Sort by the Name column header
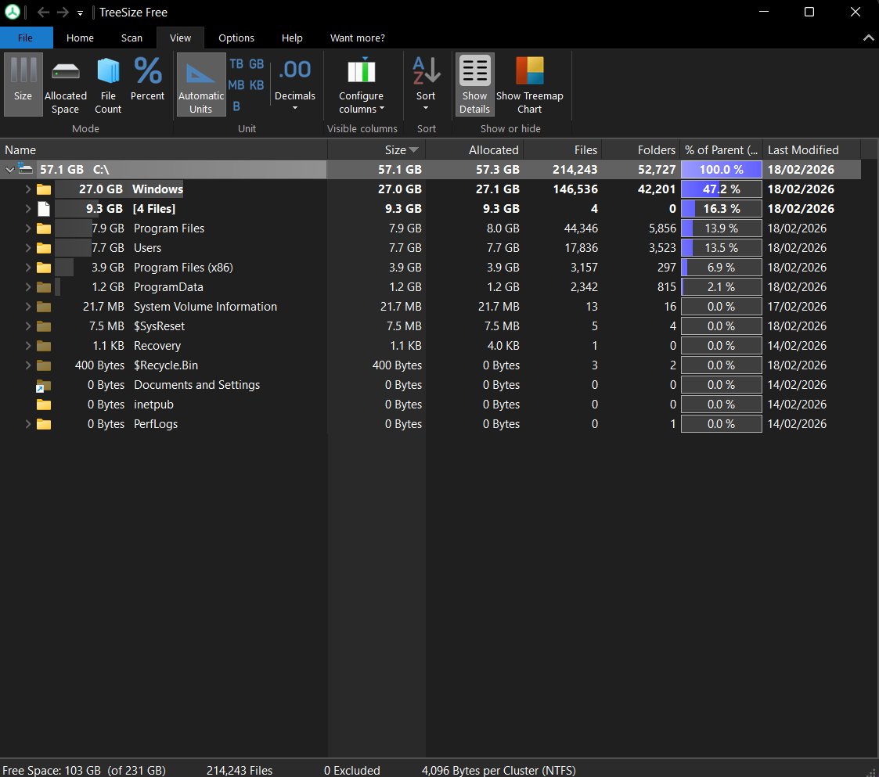Viewport: 879px width, 777px height. [x=164, y=149]
